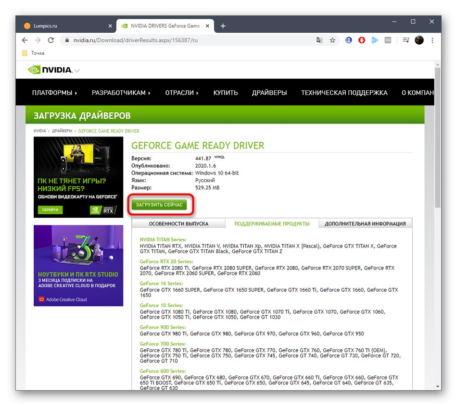Open the red Opera-style extension icon

coord(362,40)
